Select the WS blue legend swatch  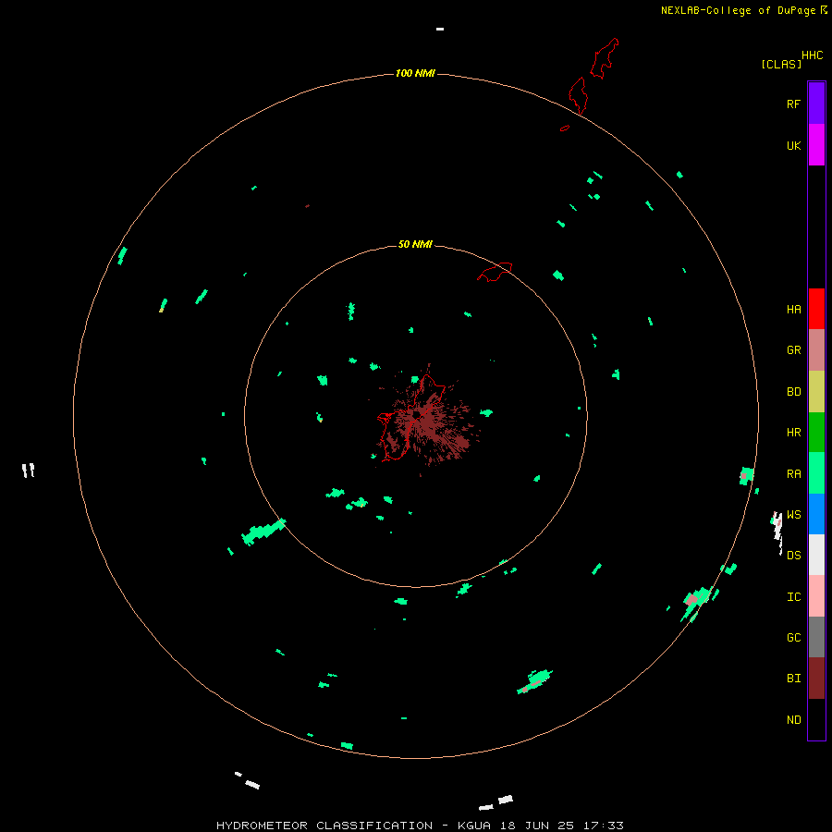[816, 514]
